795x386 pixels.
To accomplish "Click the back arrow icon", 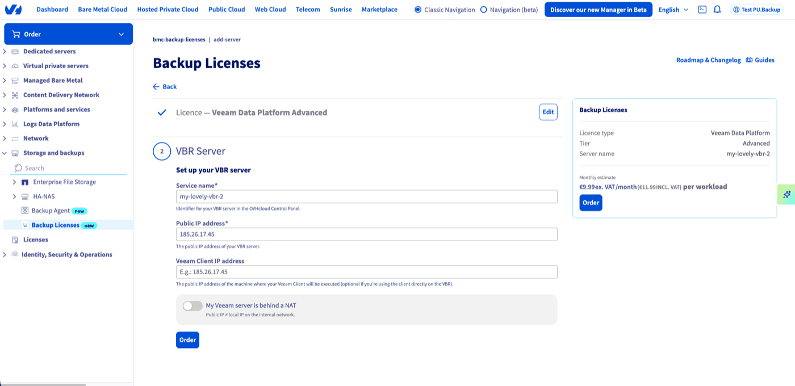I will [x=156, y=87].
